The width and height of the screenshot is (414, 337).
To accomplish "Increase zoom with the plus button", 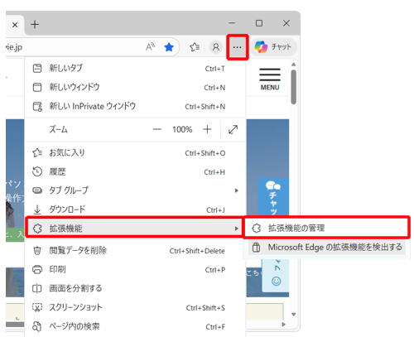I will coord(207,129).
